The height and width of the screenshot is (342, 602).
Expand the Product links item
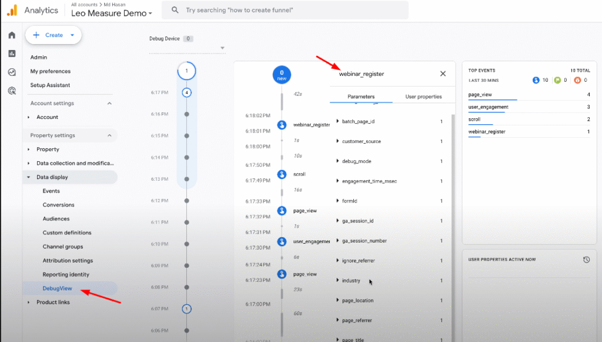[x=29, y=303]
